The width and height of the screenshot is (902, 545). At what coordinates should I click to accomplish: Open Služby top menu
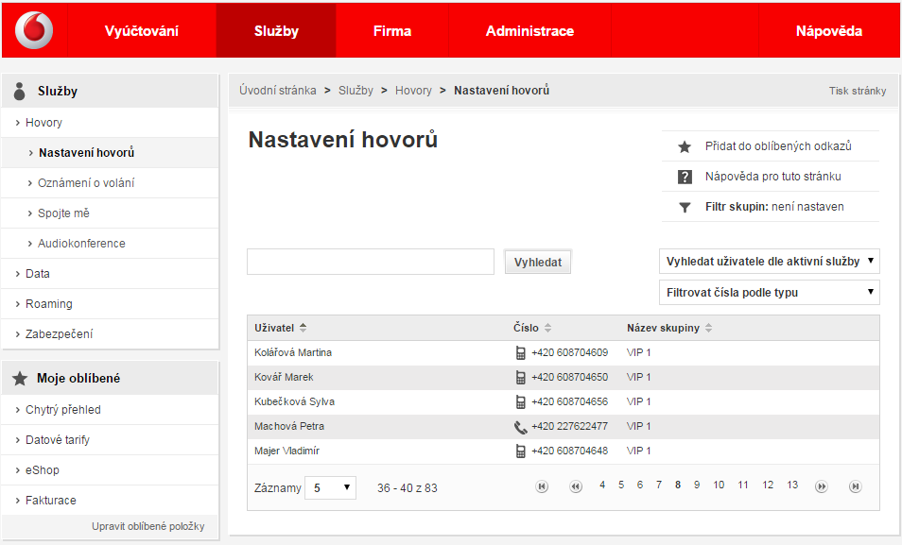coord(276,30)
